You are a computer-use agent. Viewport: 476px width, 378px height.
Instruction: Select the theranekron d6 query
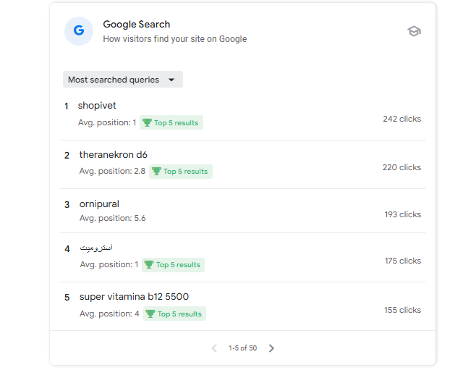(113, 155)
